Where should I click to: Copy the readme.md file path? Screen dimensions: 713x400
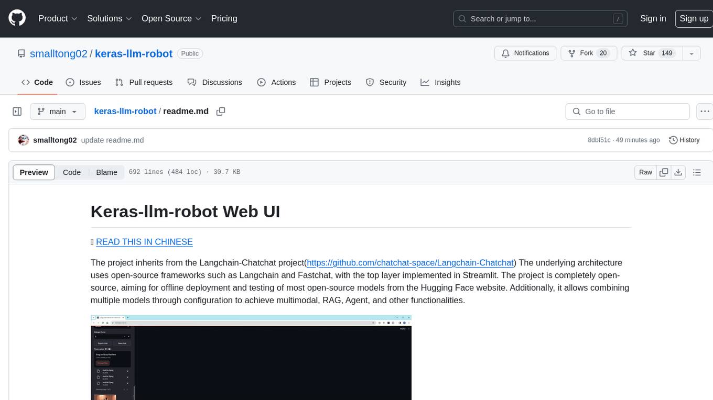tap(221, 112)
